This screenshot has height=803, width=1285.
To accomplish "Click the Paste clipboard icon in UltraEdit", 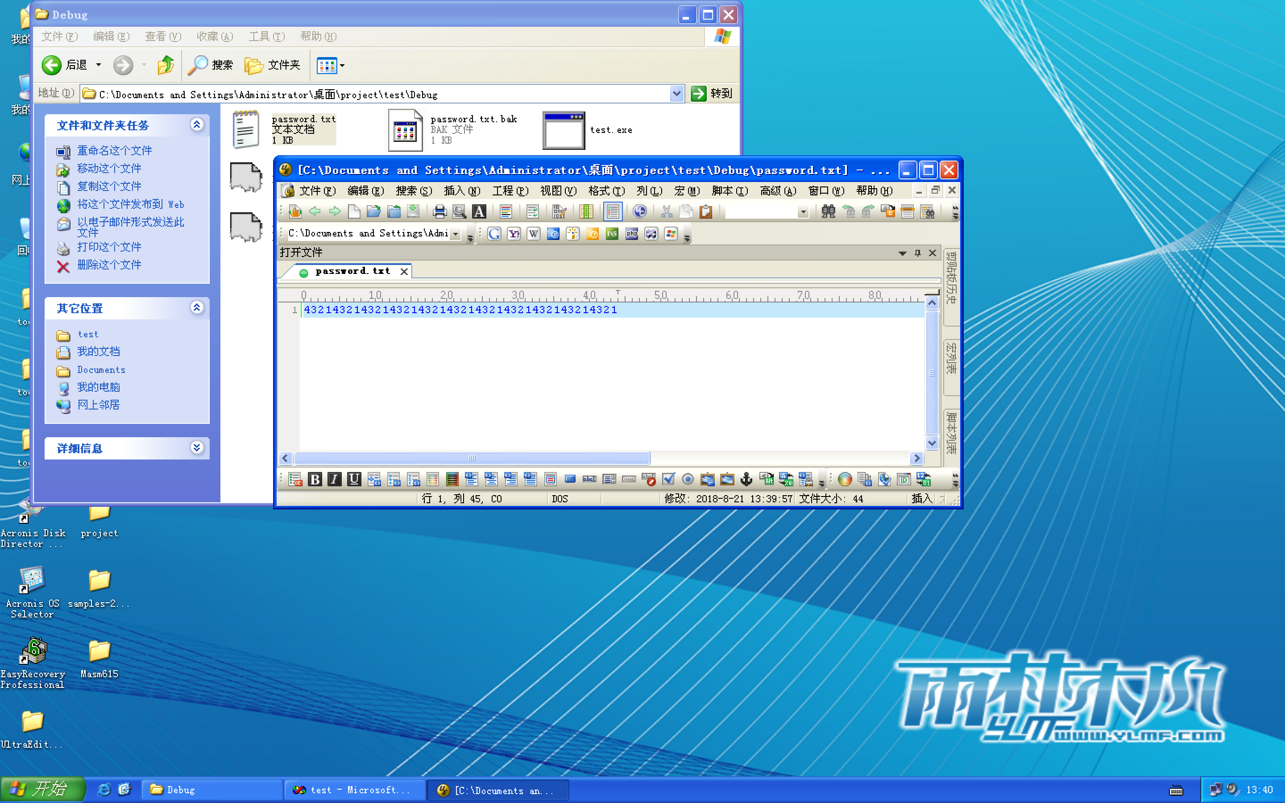I will (706, 212).
